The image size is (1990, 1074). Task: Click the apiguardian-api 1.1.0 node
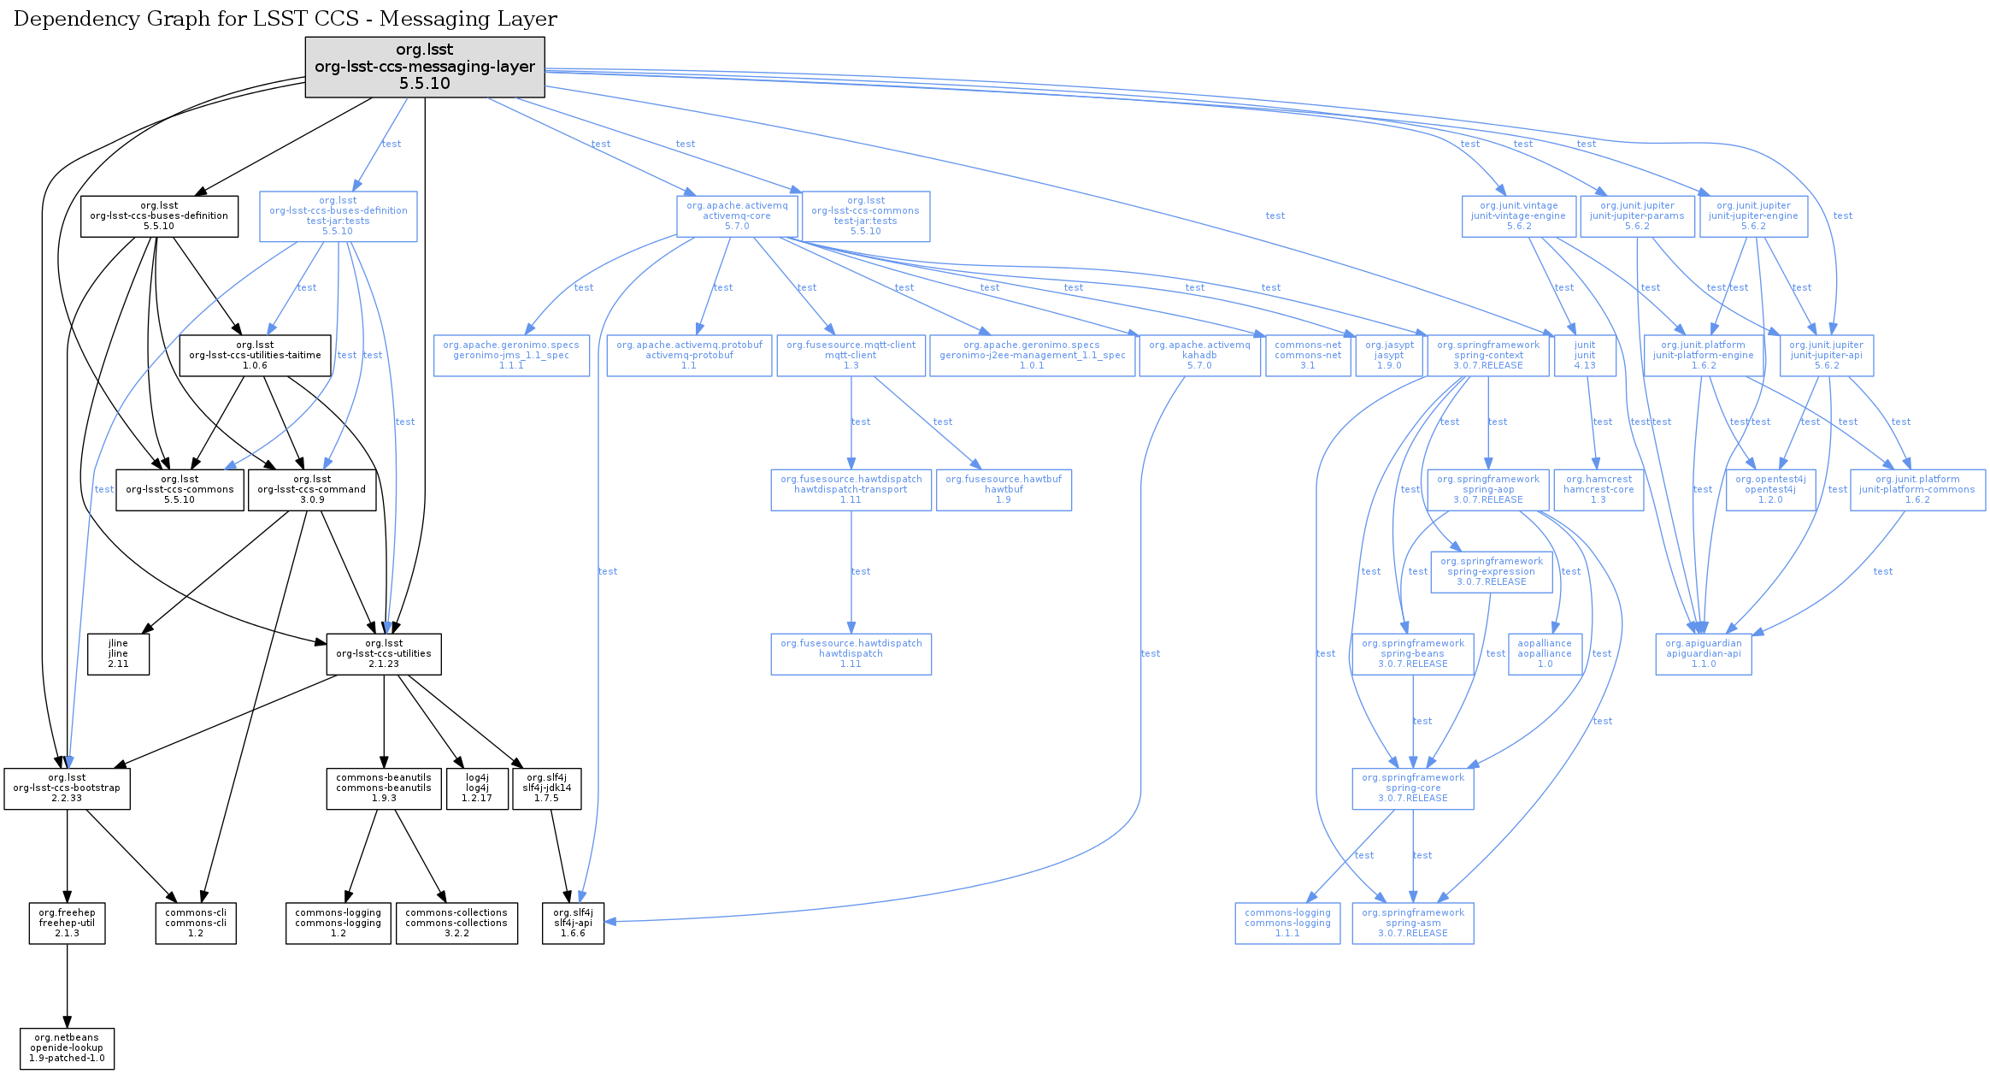[x=1703, y=654]
